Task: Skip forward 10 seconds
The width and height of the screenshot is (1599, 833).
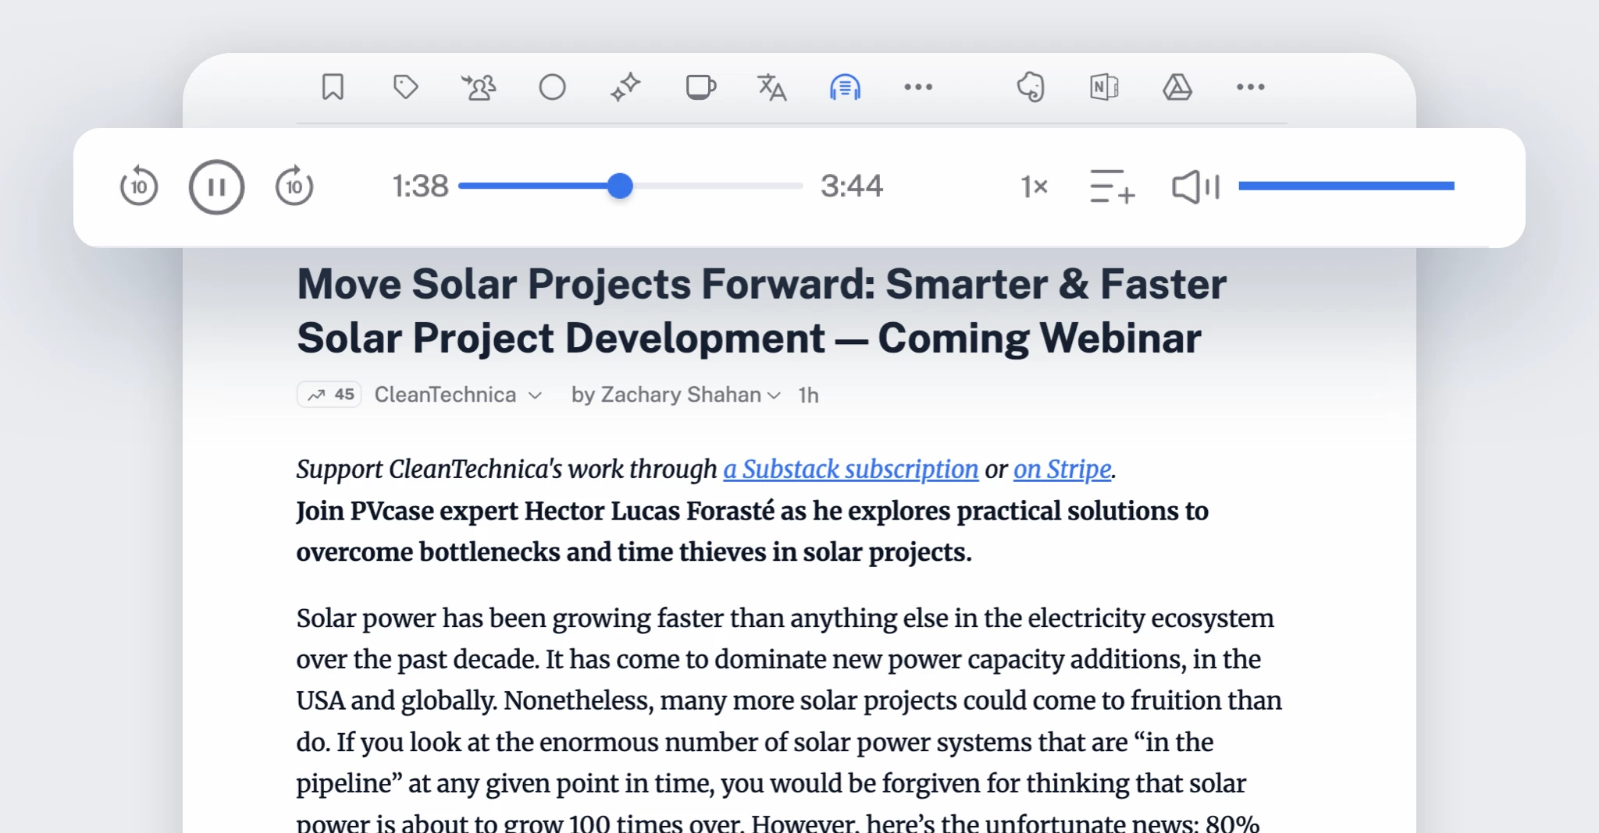Action: (294, 186)
